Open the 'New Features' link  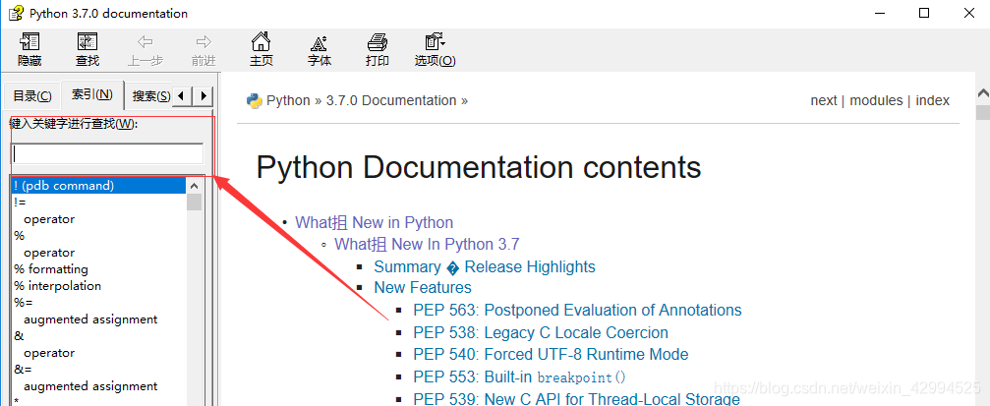423,288
